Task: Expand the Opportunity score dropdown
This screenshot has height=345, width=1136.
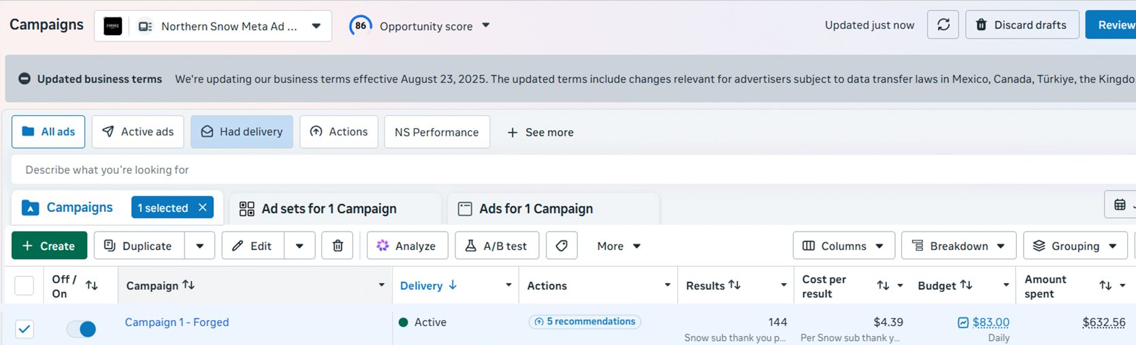Action: point(486,26)
